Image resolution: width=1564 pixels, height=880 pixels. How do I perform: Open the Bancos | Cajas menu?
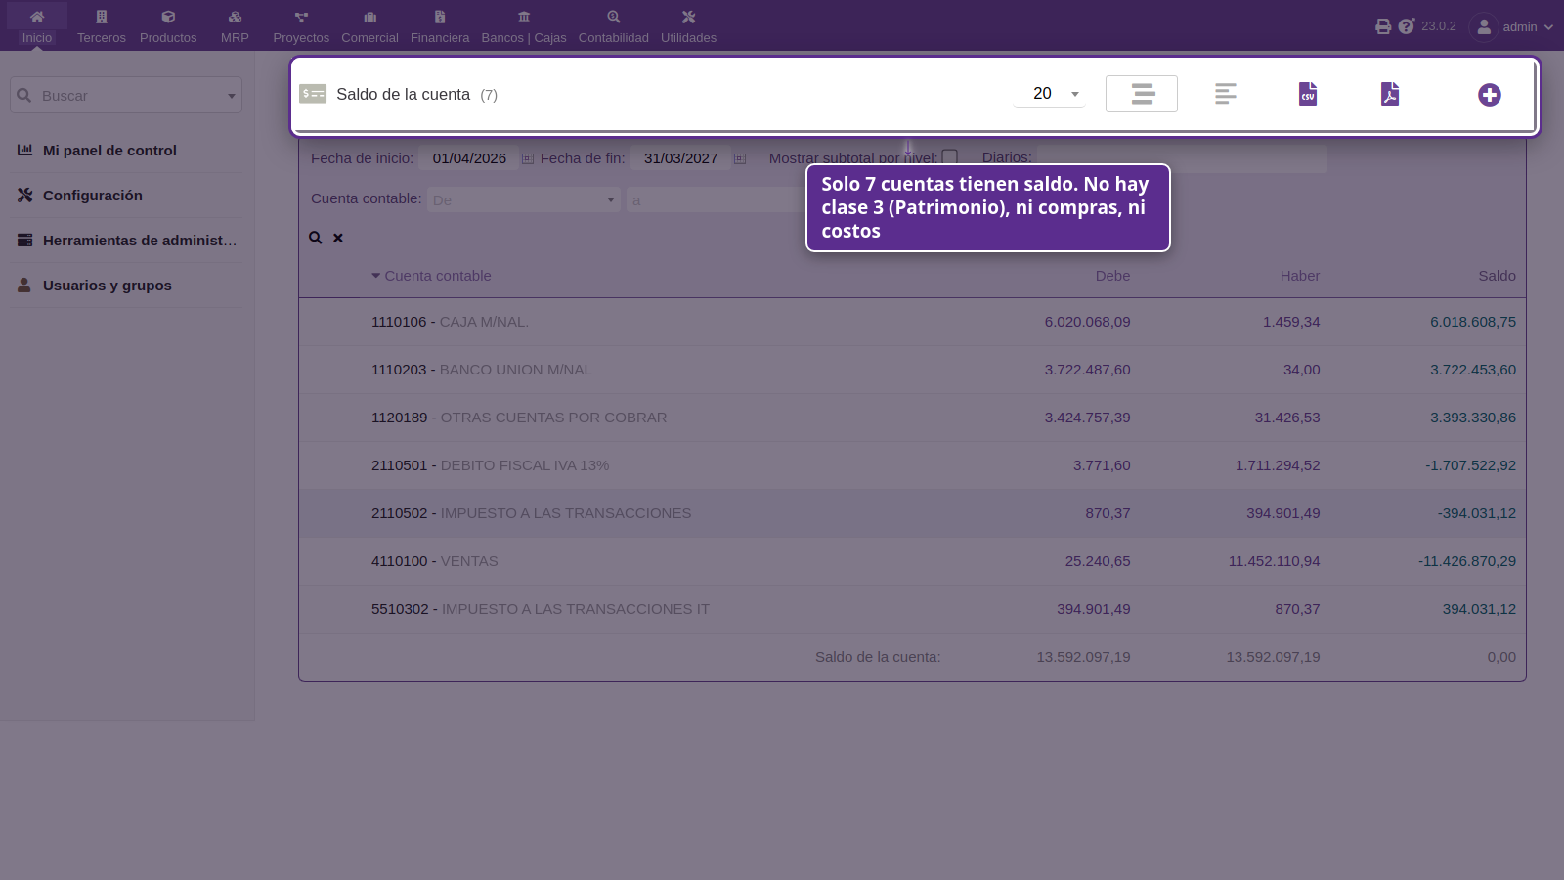click(x=524, y=26)
